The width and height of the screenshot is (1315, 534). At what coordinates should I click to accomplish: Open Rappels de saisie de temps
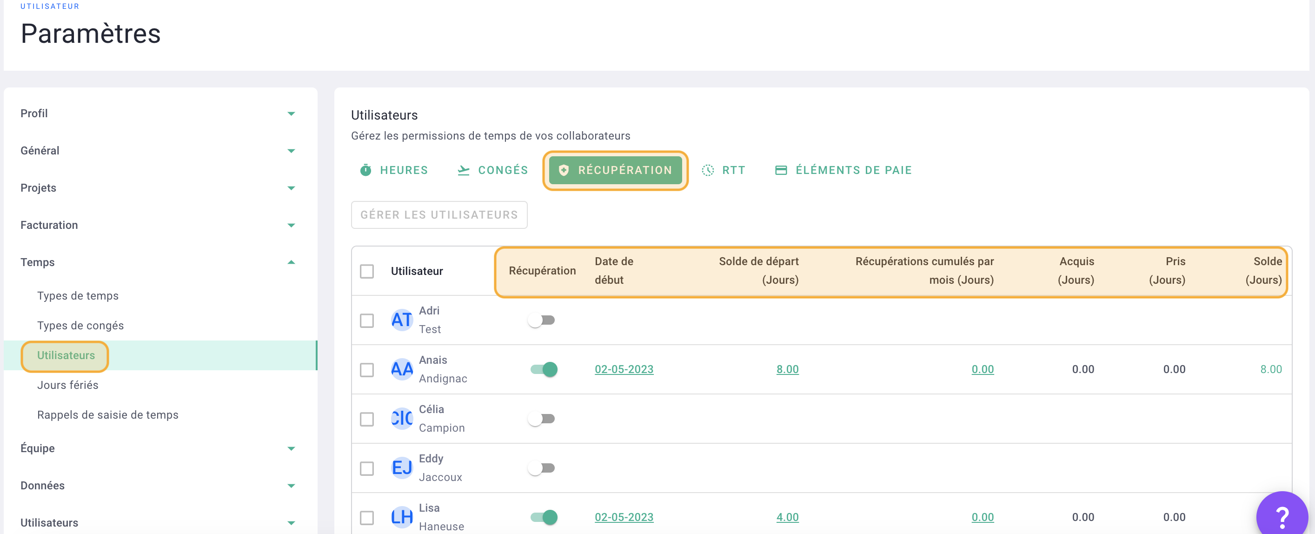[108, 414]
